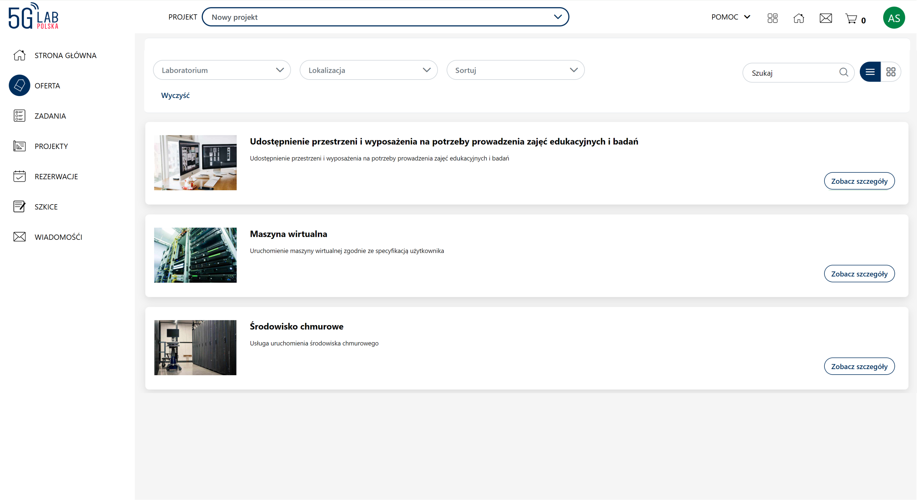Expand the Laboratorium filter dropdown
The width and height of the screenshot is (917, 501).
coord(222,70)
